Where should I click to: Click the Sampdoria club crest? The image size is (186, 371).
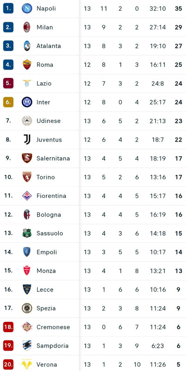(27, 345)
